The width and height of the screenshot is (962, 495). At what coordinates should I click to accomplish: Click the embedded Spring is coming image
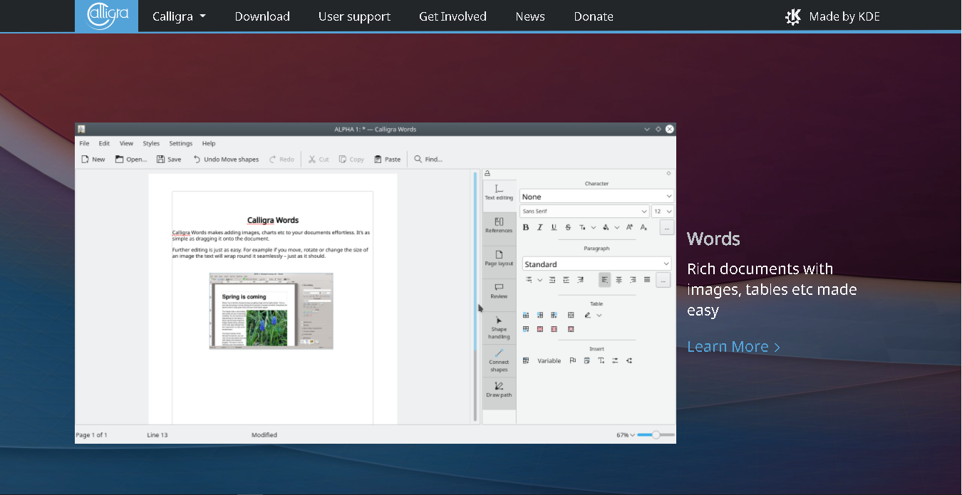coord(271,311)
